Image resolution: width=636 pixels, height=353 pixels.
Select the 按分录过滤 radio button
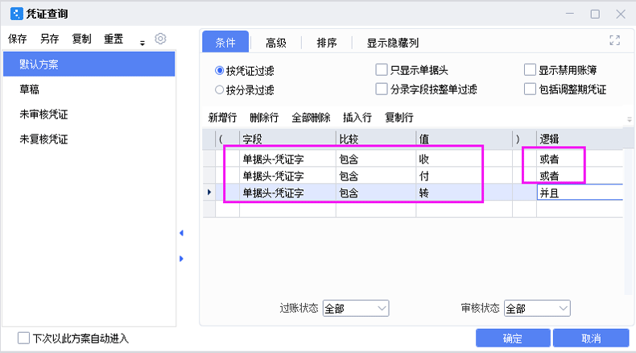click(x=220, y=89)
